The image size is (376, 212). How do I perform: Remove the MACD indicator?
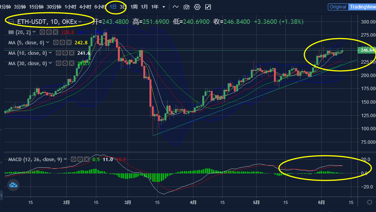click(x=87, y=159)
